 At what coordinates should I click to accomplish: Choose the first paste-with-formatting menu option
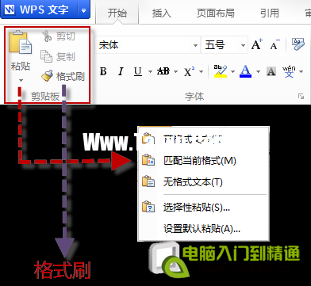pos(203,139)
